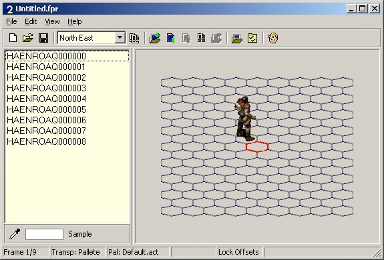
Task: Click the blue double-page icon in the toolbar
Action: point(201,38)
